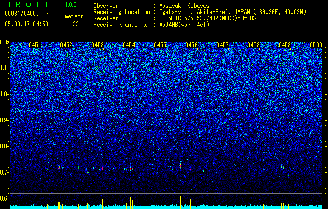
Task: Click the meteor count value 23
Action: coord(76,24)
